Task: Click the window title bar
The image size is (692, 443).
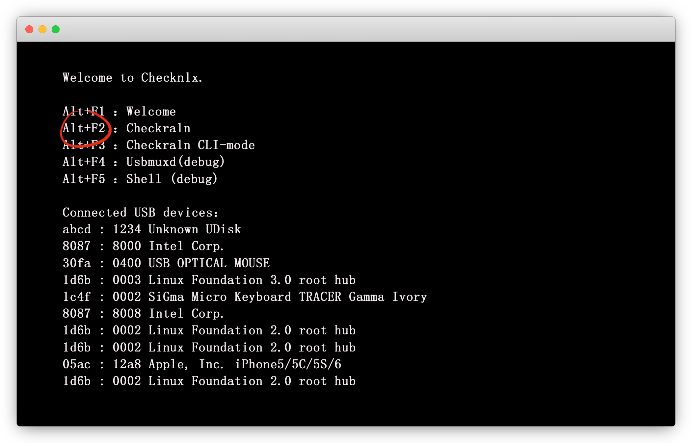Action: click(346, 30)
